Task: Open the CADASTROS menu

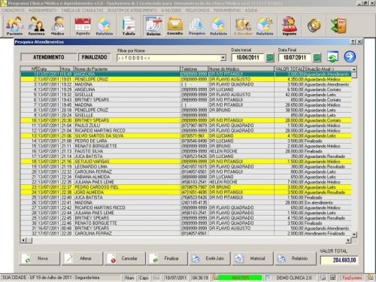Action: [14, 11]
